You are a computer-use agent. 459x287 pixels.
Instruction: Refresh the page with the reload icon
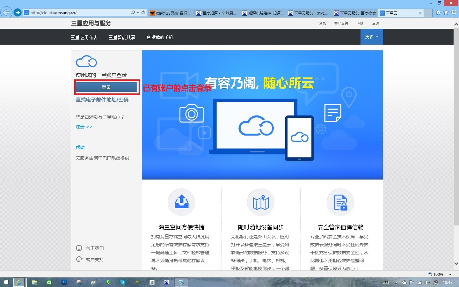coord(143,13)
